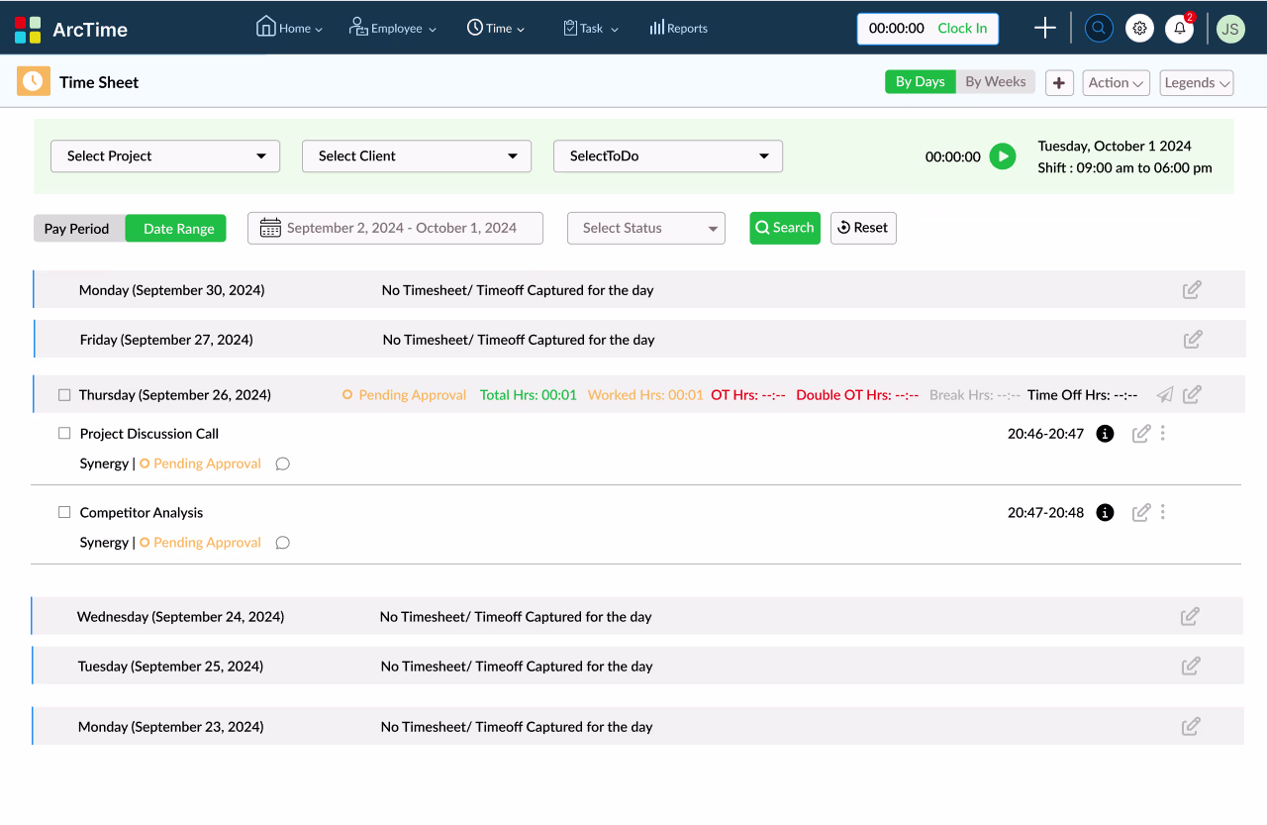Open the Home menu
1267x825 pixels.
click(x=290, y=28)
